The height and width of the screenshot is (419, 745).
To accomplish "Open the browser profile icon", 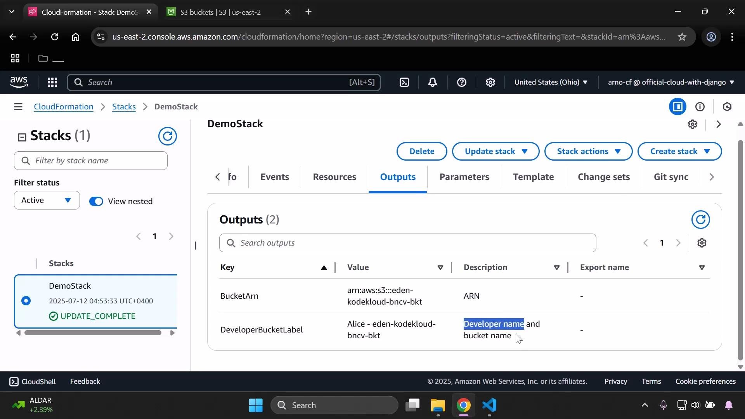I will point(711,37).
